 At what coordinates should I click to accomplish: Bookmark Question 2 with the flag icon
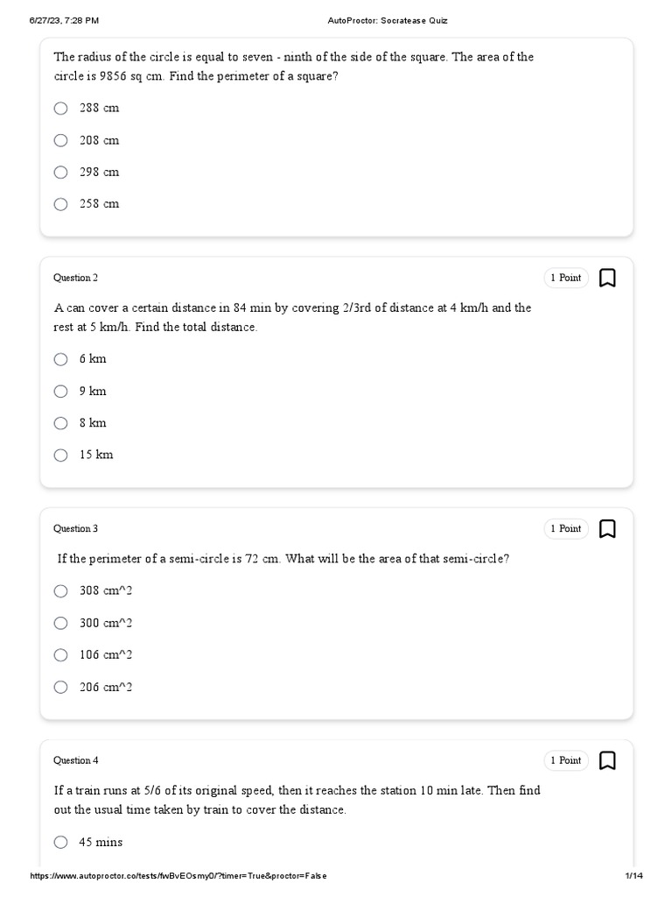coord(607,279)
